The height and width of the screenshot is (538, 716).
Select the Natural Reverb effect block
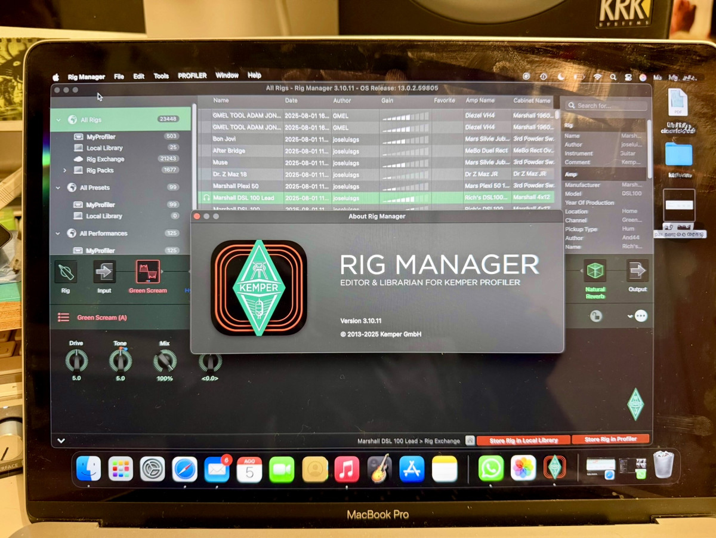(595, 270)
